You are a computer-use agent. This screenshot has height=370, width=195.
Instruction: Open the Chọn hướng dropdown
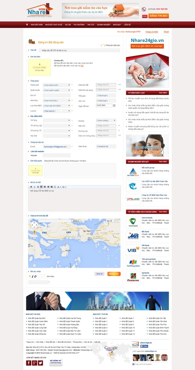(106, 120)
